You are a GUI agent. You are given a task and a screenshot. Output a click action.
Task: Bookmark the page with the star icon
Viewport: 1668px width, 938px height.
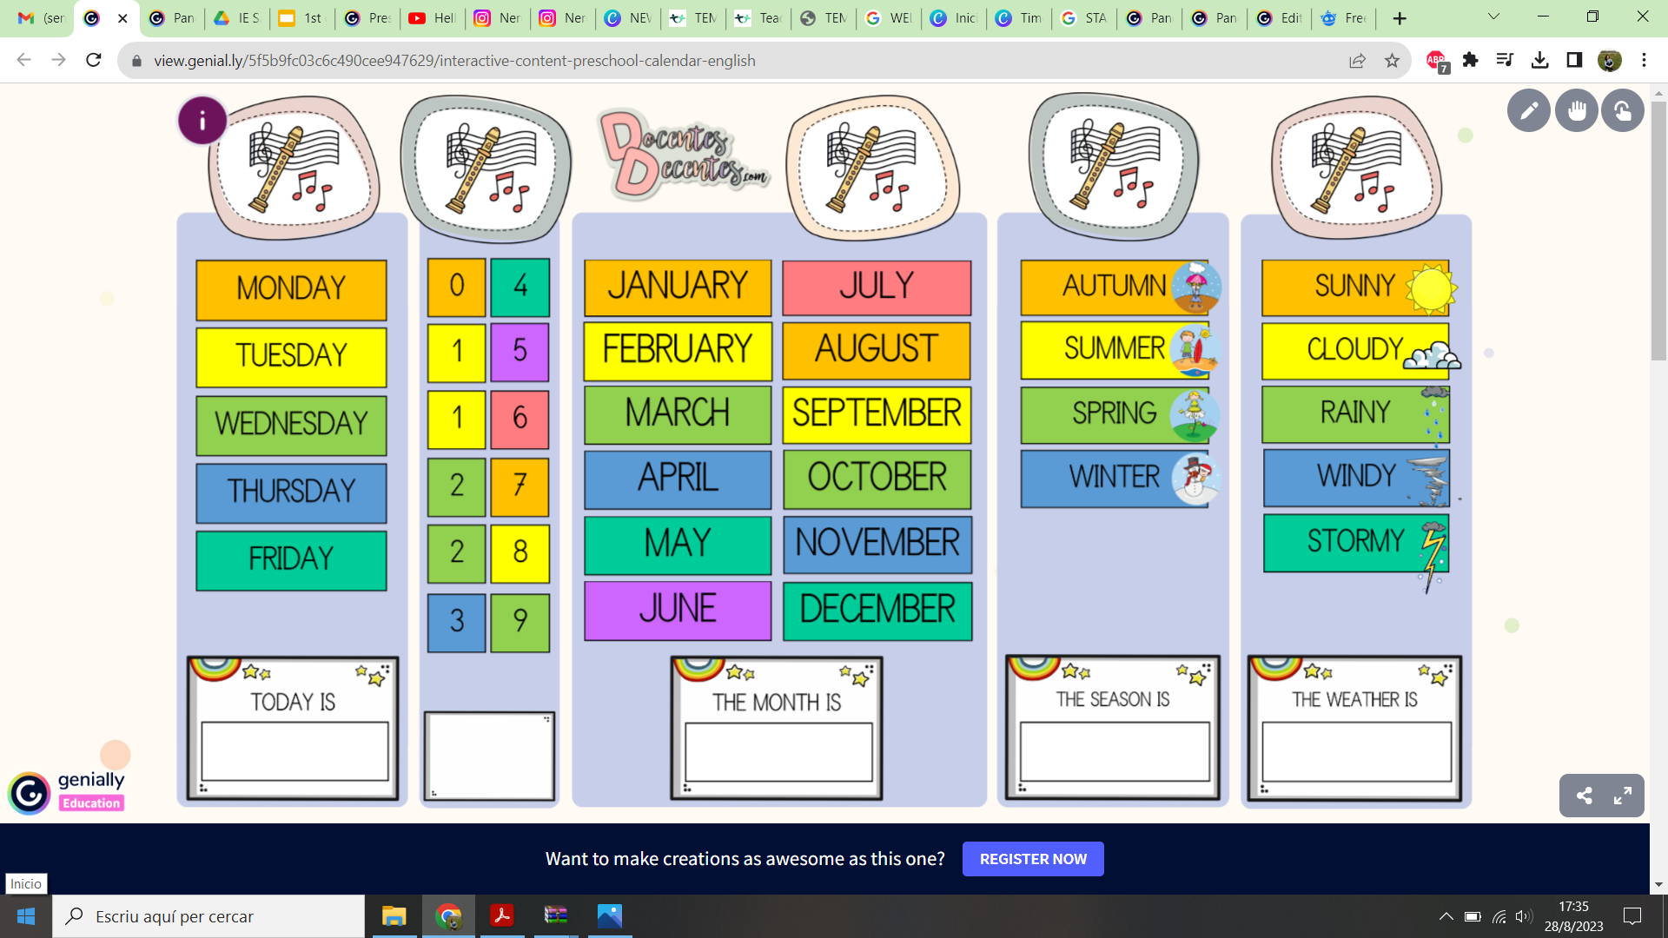click(1393, 60)
